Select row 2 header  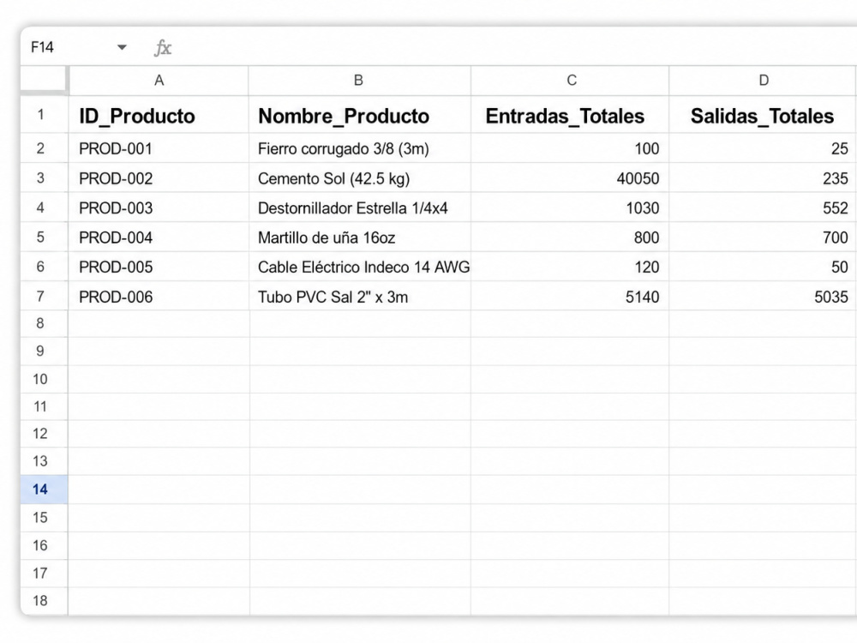[x=44, y=148]
